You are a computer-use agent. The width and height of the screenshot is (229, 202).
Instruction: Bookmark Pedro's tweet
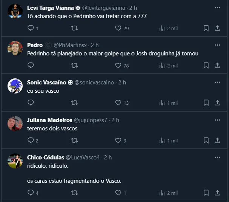tap(206, 66)
